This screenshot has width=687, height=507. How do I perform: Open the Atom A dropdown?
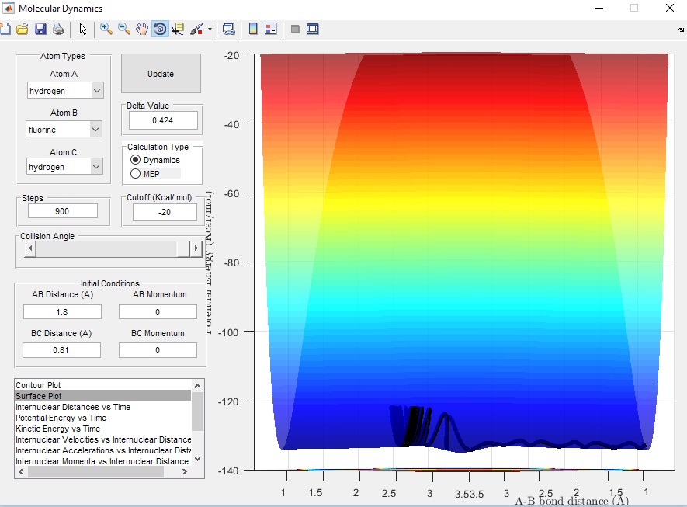point(65,91)
